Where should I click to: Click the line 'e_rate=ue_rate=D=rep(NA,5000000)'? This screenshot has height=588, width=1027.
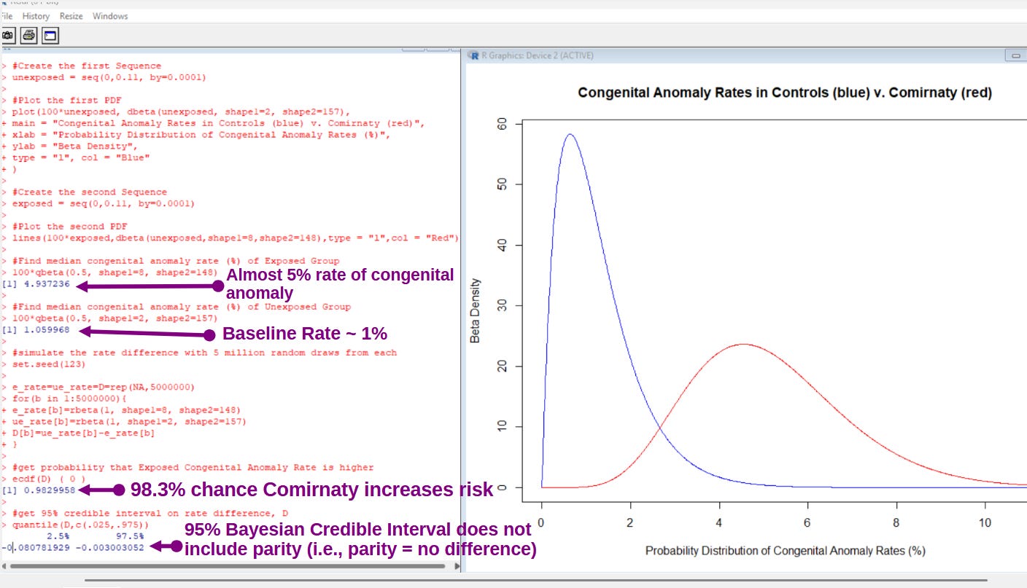point(104,387)
